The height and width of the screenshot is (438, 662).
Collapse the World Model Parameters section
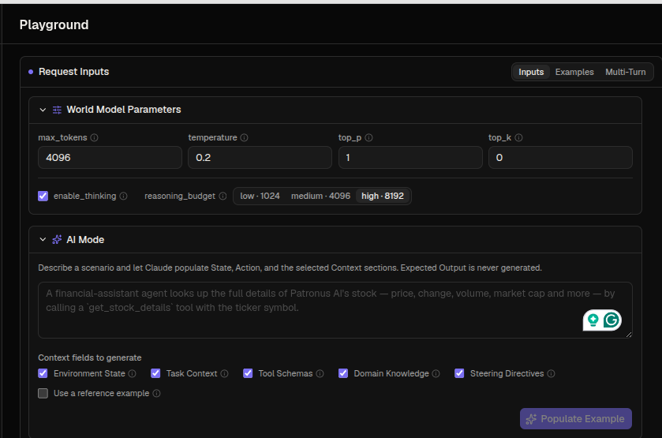click(x=43, y=110)
